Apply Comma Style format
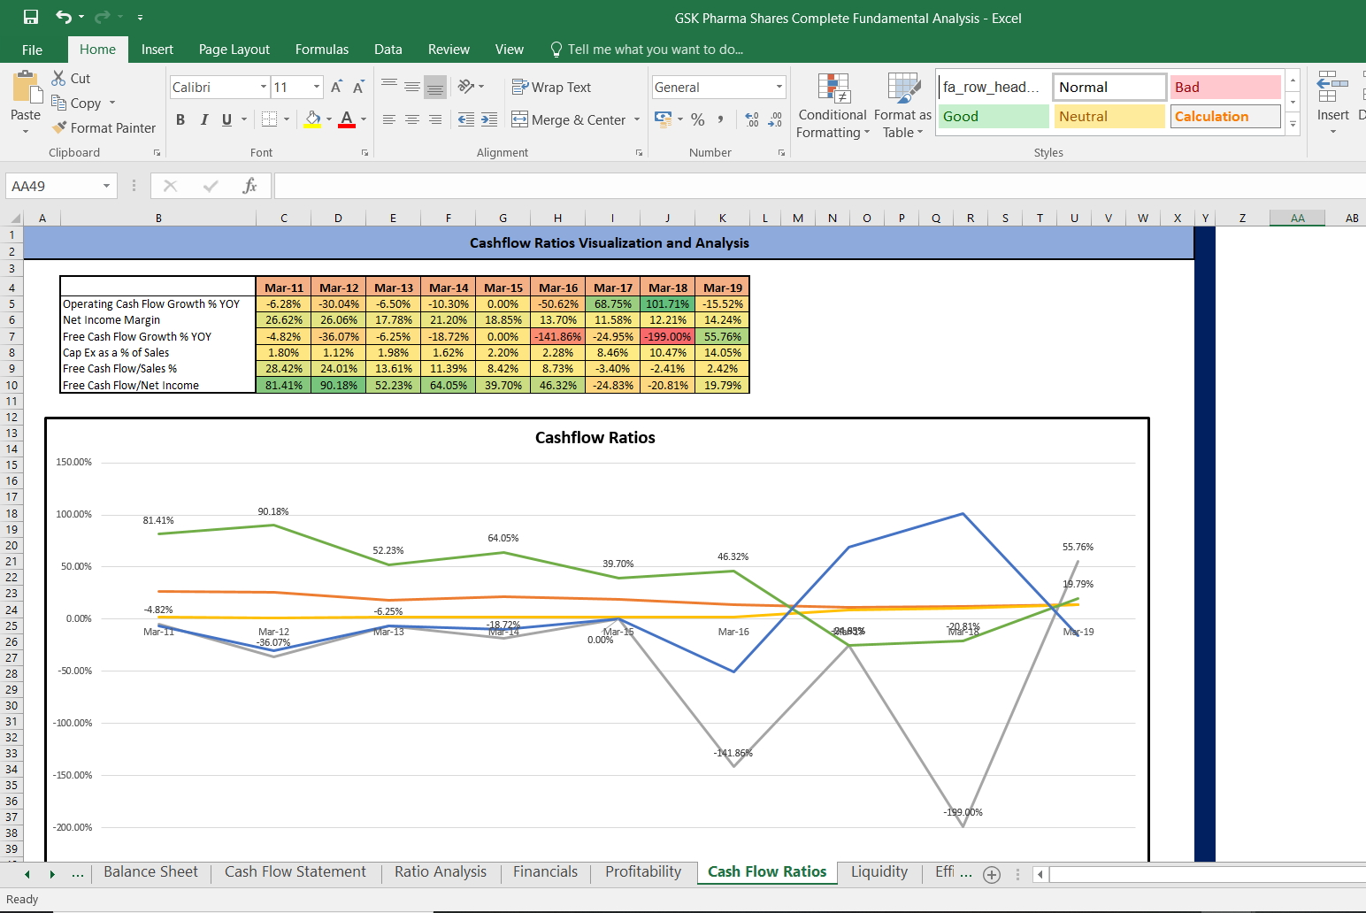This screenshot has width=1366, height=913. pyautogui.click(x=721, y=119)
